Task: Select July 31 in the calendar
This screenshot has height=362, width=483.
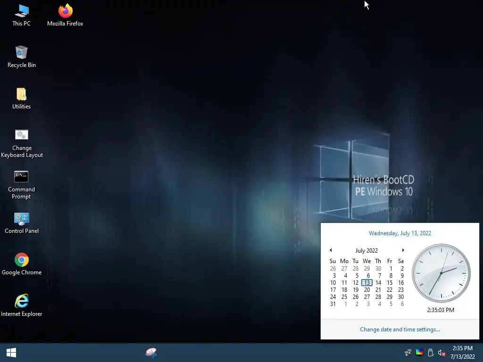Action: point(333,304)
